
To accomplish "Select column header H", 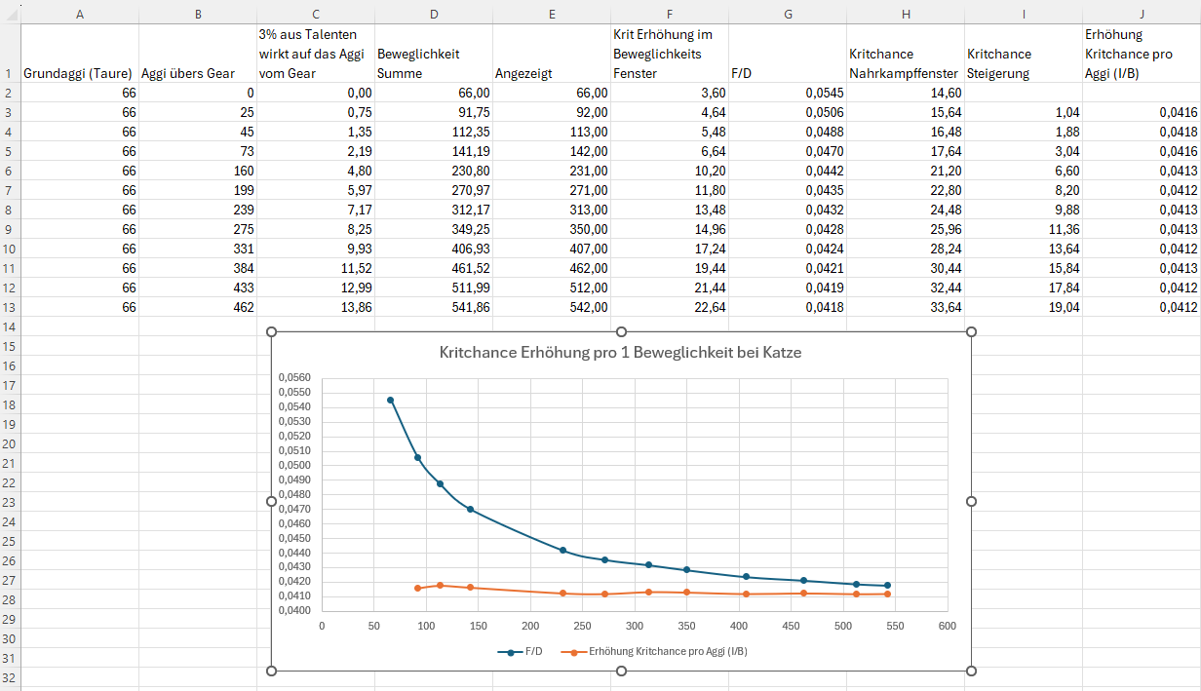I will point(906,13).
